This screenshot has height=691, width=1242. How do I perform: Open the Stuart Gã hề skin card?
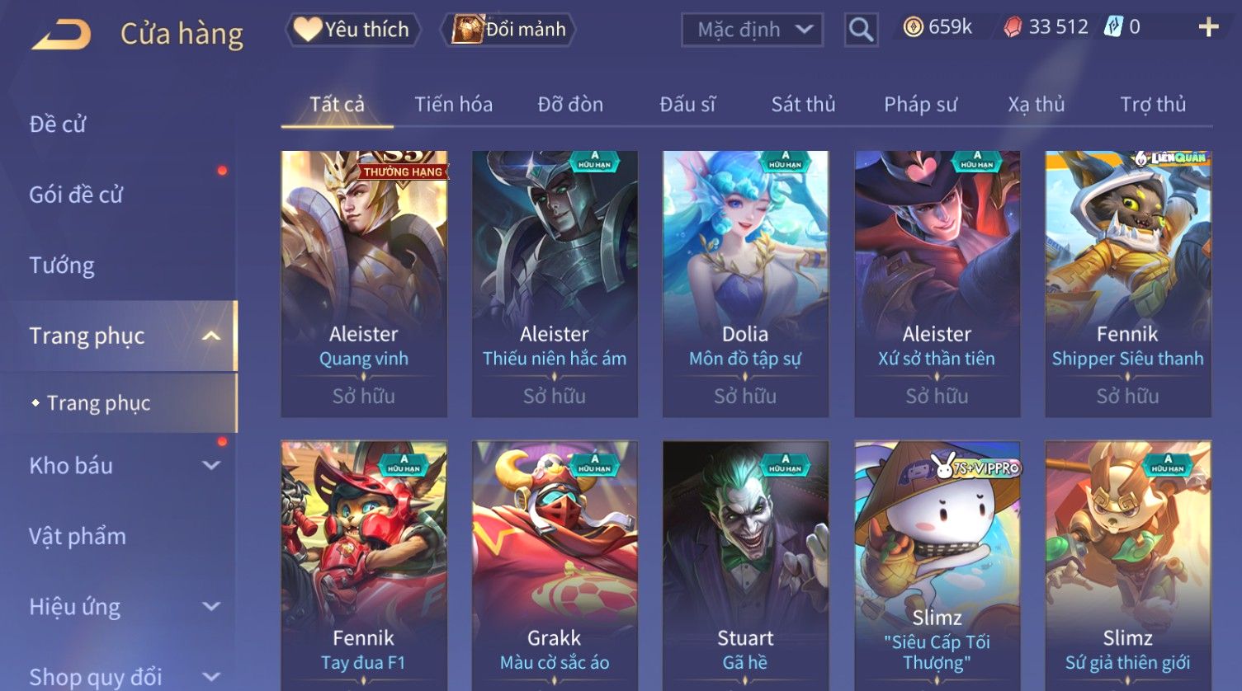pos(745,566)
